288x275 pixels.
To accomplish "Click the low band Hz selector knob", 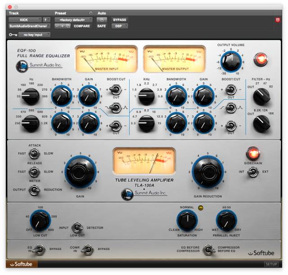I will click(x=31, y=96).
